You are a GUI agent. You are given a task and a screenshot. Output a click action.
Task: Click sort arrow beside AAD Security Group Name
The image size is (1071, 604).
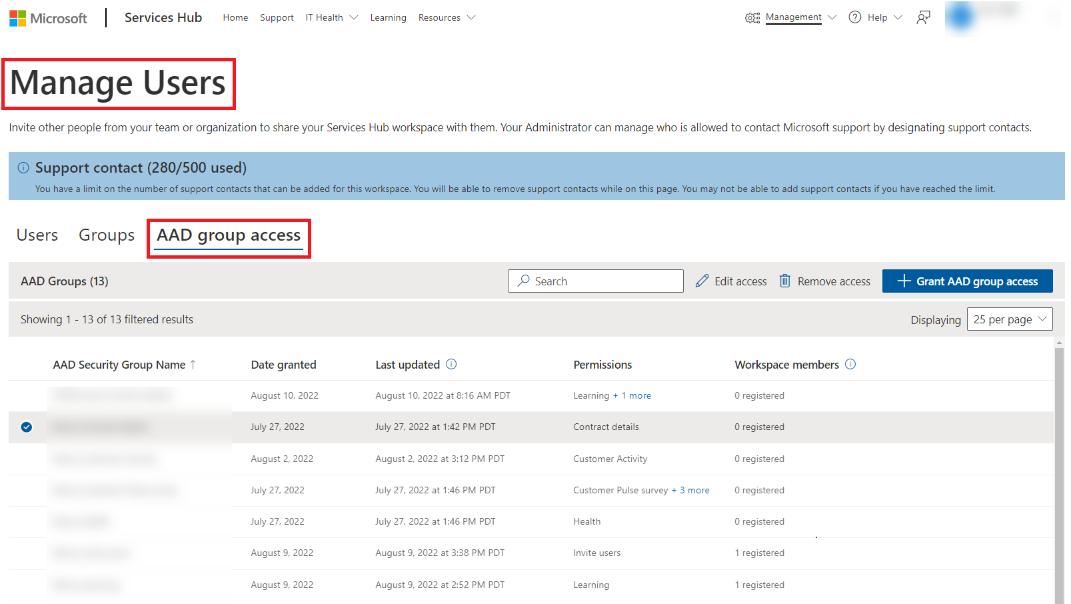(x=193, y=364)
